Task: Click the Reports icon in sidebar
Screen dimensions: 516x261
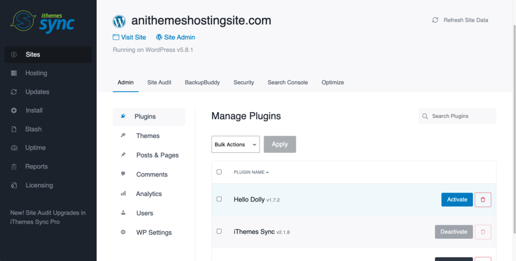Action: (x=14, y=166)
